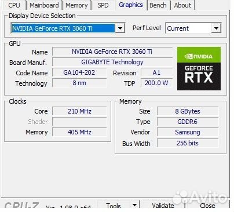Open the SPD tab

103,5
